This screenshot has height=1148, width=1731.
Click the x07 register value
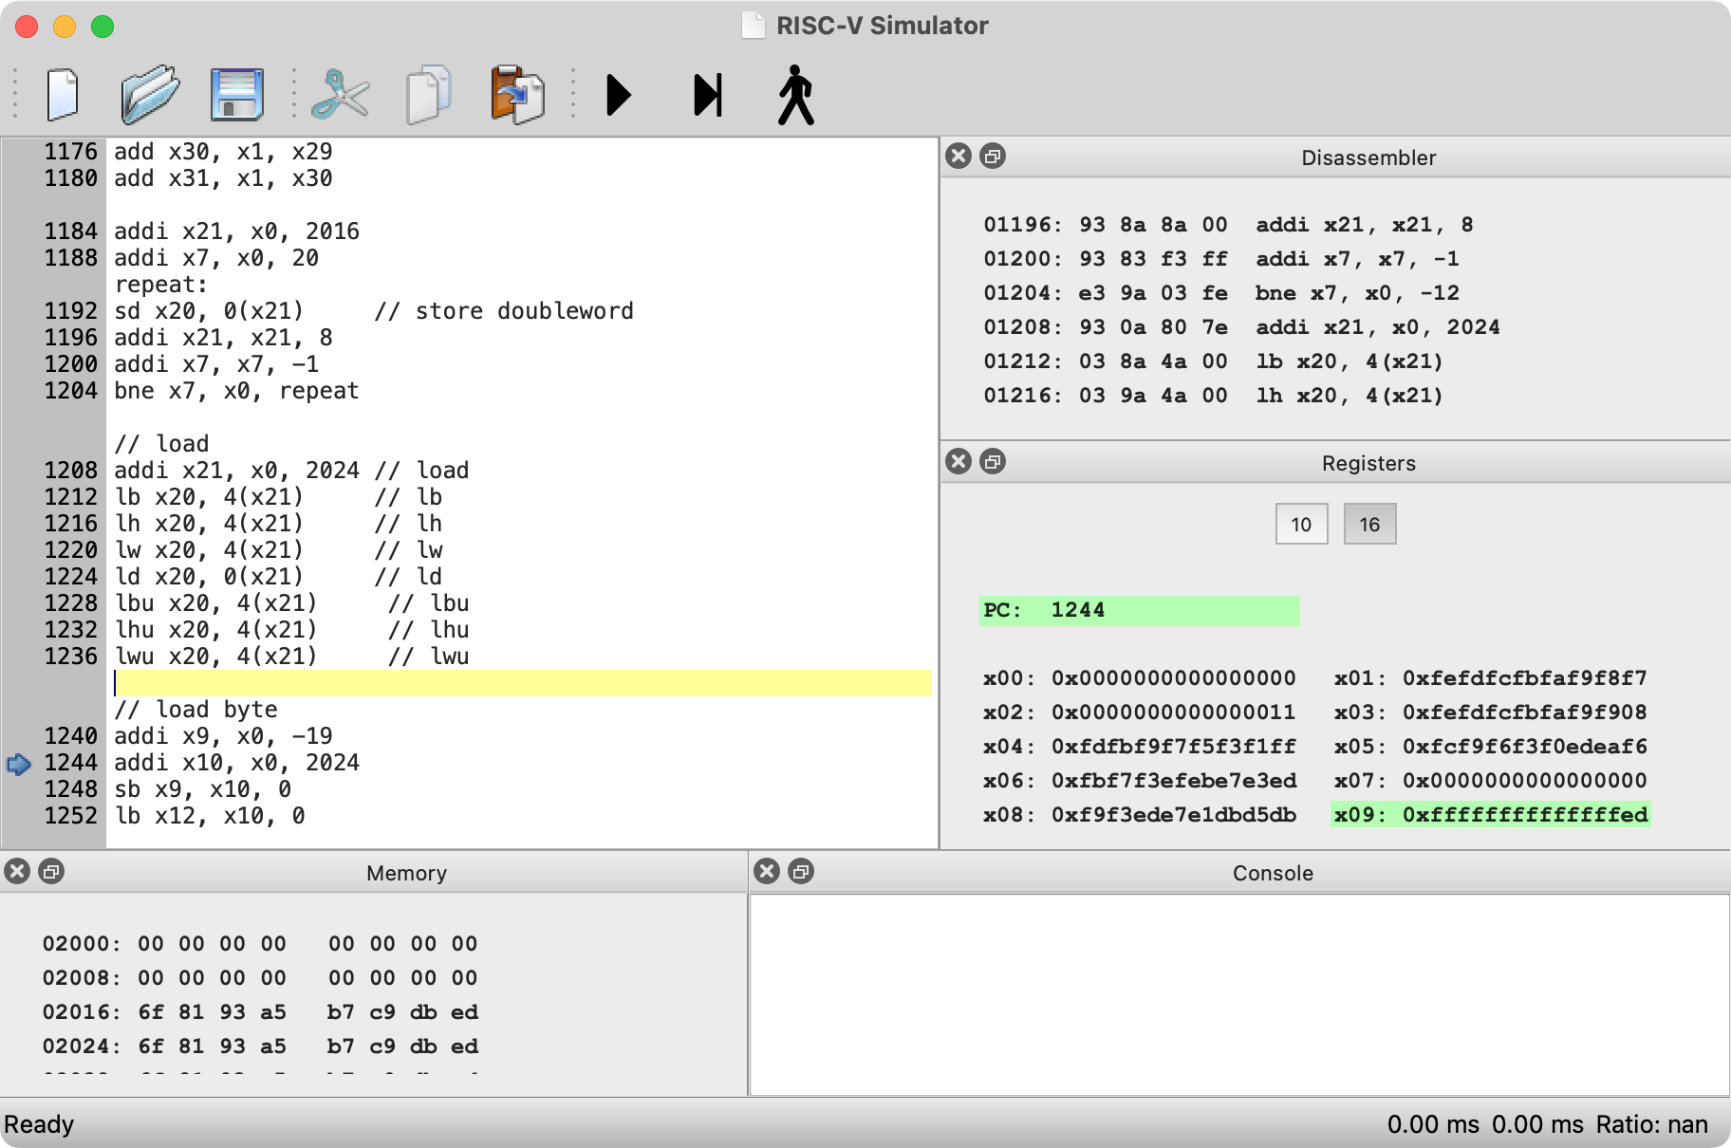(x=1525, y=781)
